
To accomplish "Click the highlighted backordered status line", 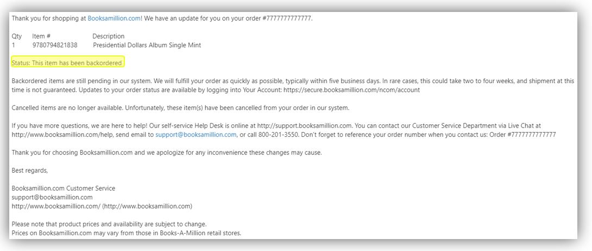I will (67, 63).
